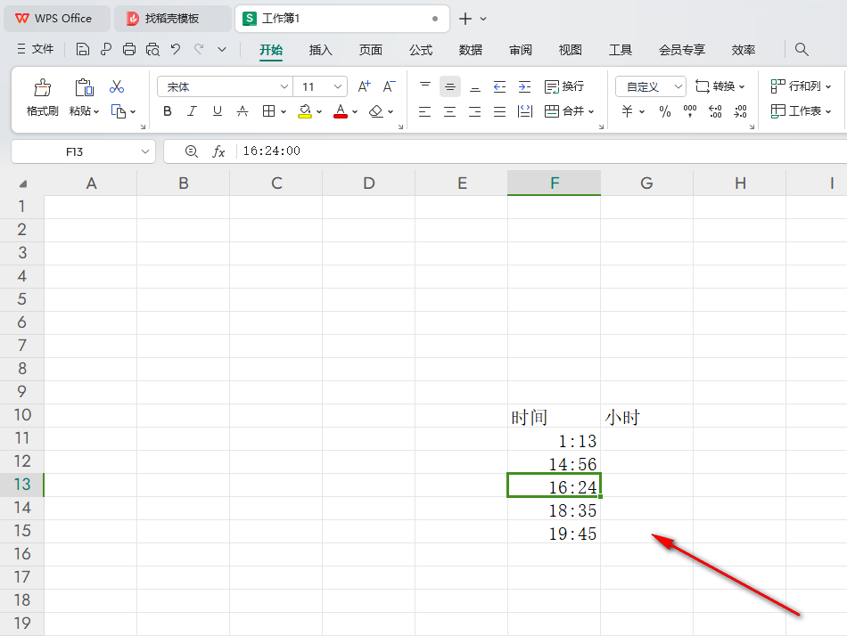Apply bold formatting to the cell
This screenshot has width=847, height=636.
(167, 110)
